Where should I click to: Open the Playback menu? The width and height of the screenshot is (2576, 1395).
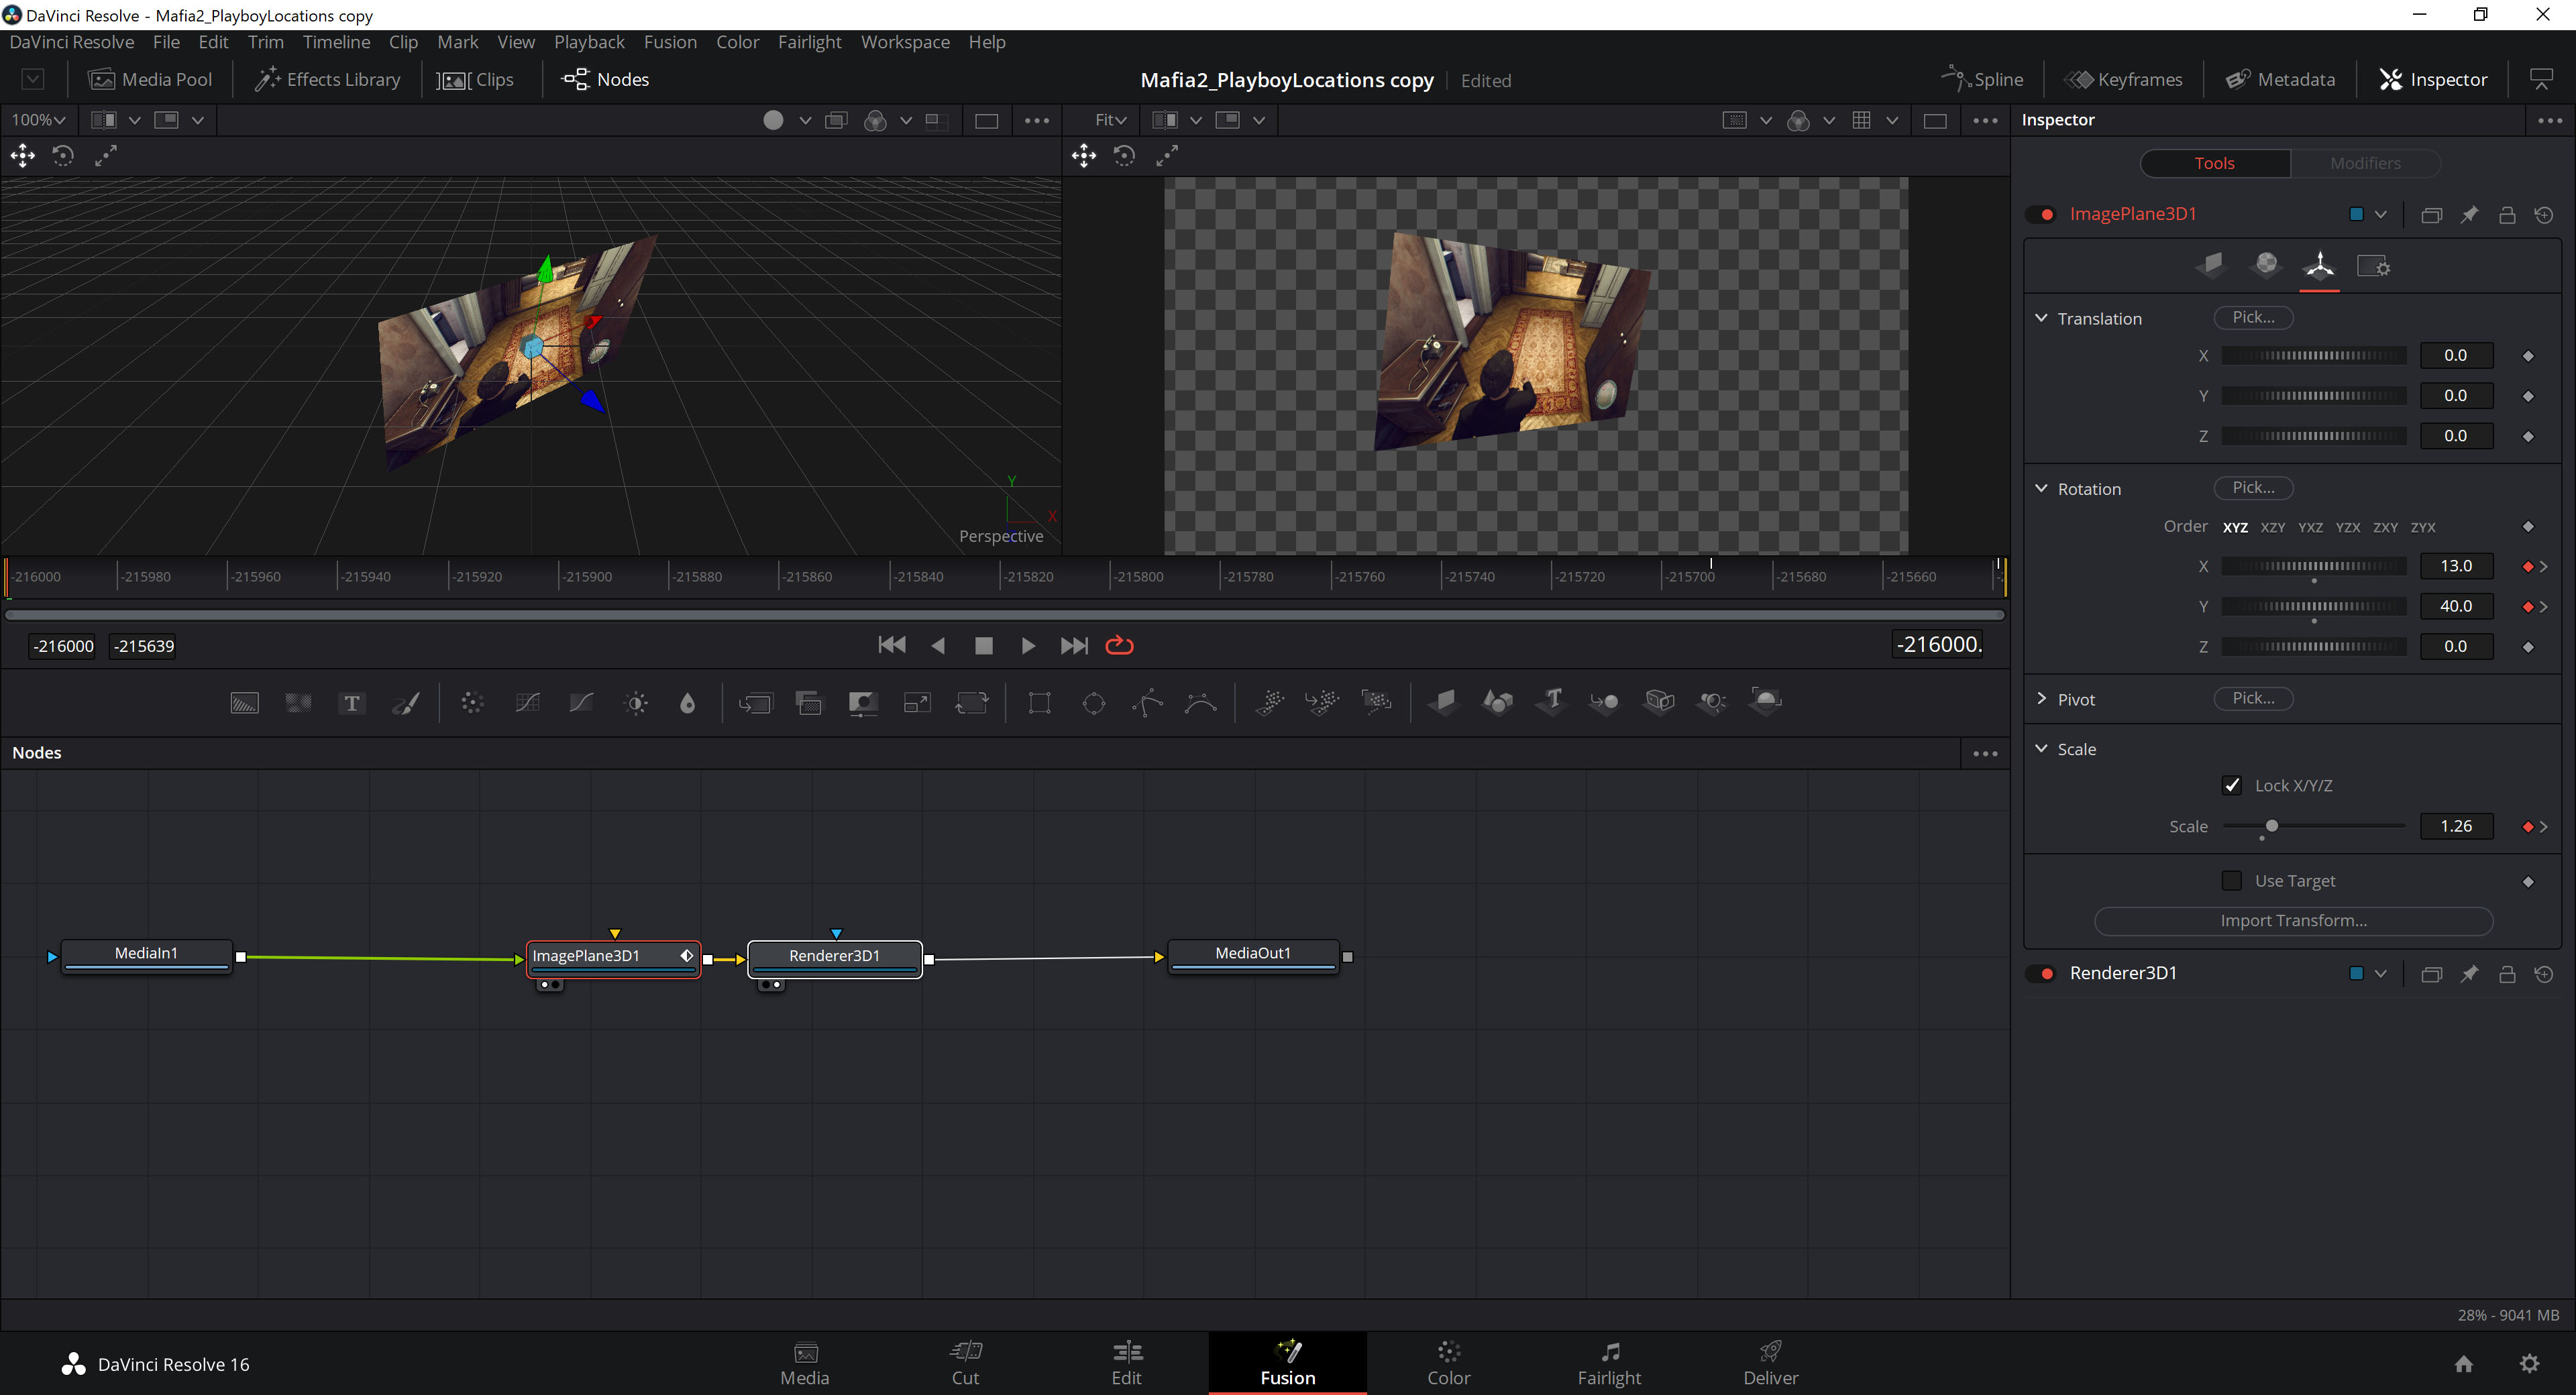[x=589, y=42]
